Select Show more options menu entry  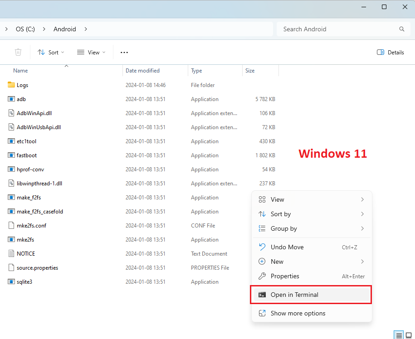click(x=312, y=313)
